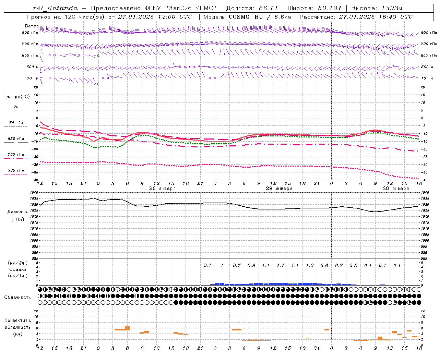Click the 30 января date label
The image size is (439, 351).
coord(396,189)
